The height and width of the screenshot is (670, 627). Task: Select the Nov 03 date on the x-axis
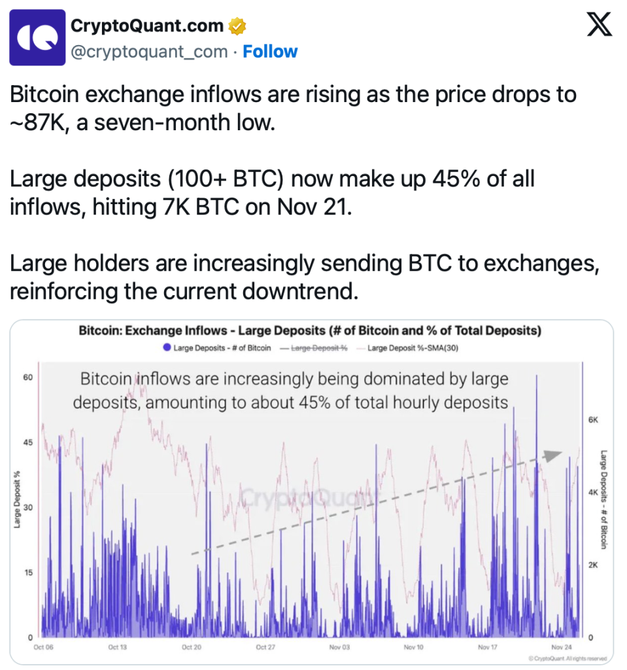(x=340, y=647)
